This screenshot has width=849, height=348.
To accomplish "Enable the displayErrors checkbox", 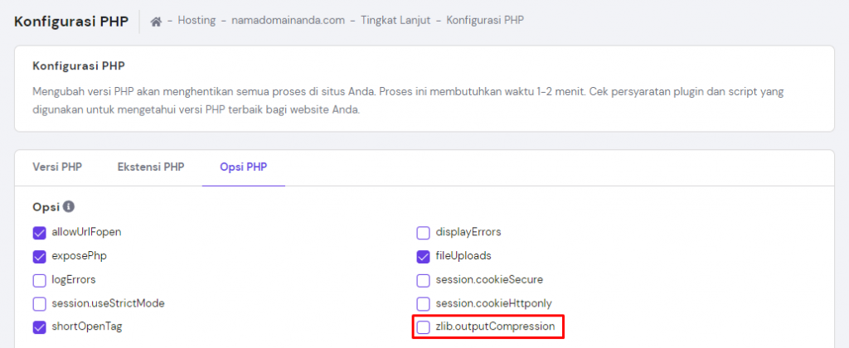I will coord(423,232).
